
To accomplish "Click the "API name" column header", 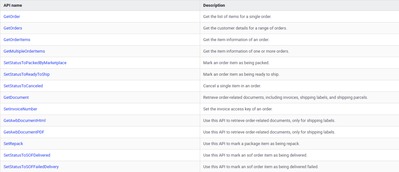I will click(x=13, y=5).
